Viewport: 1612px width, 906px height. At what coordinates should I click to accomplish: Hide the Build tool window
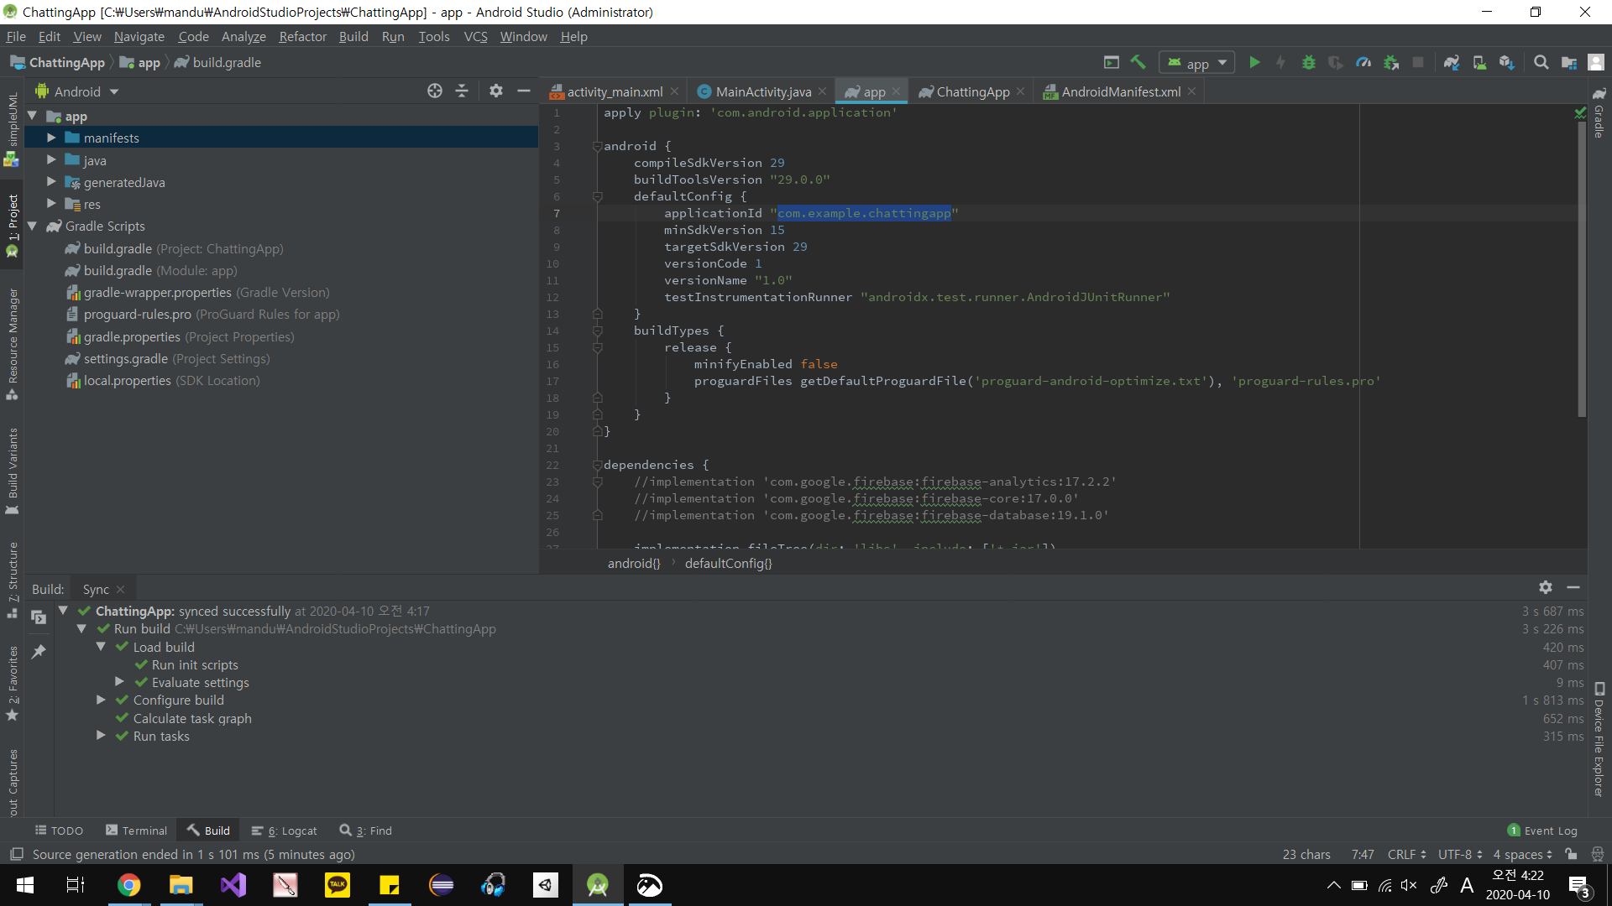click(x=1573, y=587)
